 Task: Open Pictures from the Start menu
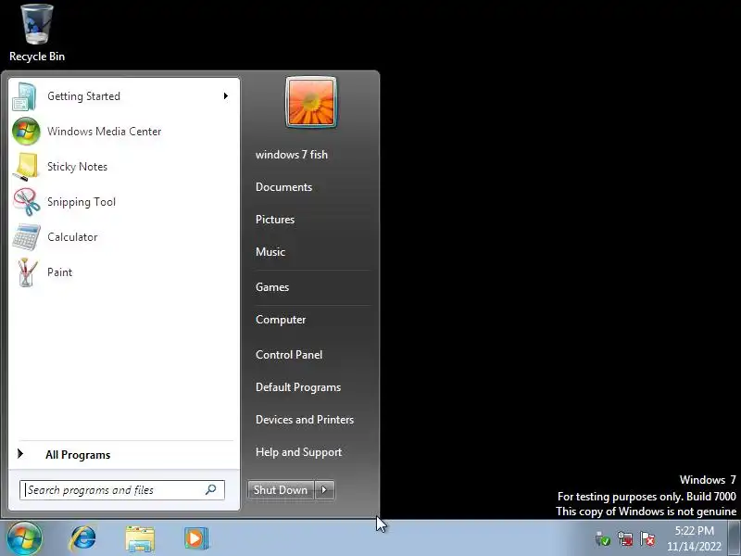[275, 220]
